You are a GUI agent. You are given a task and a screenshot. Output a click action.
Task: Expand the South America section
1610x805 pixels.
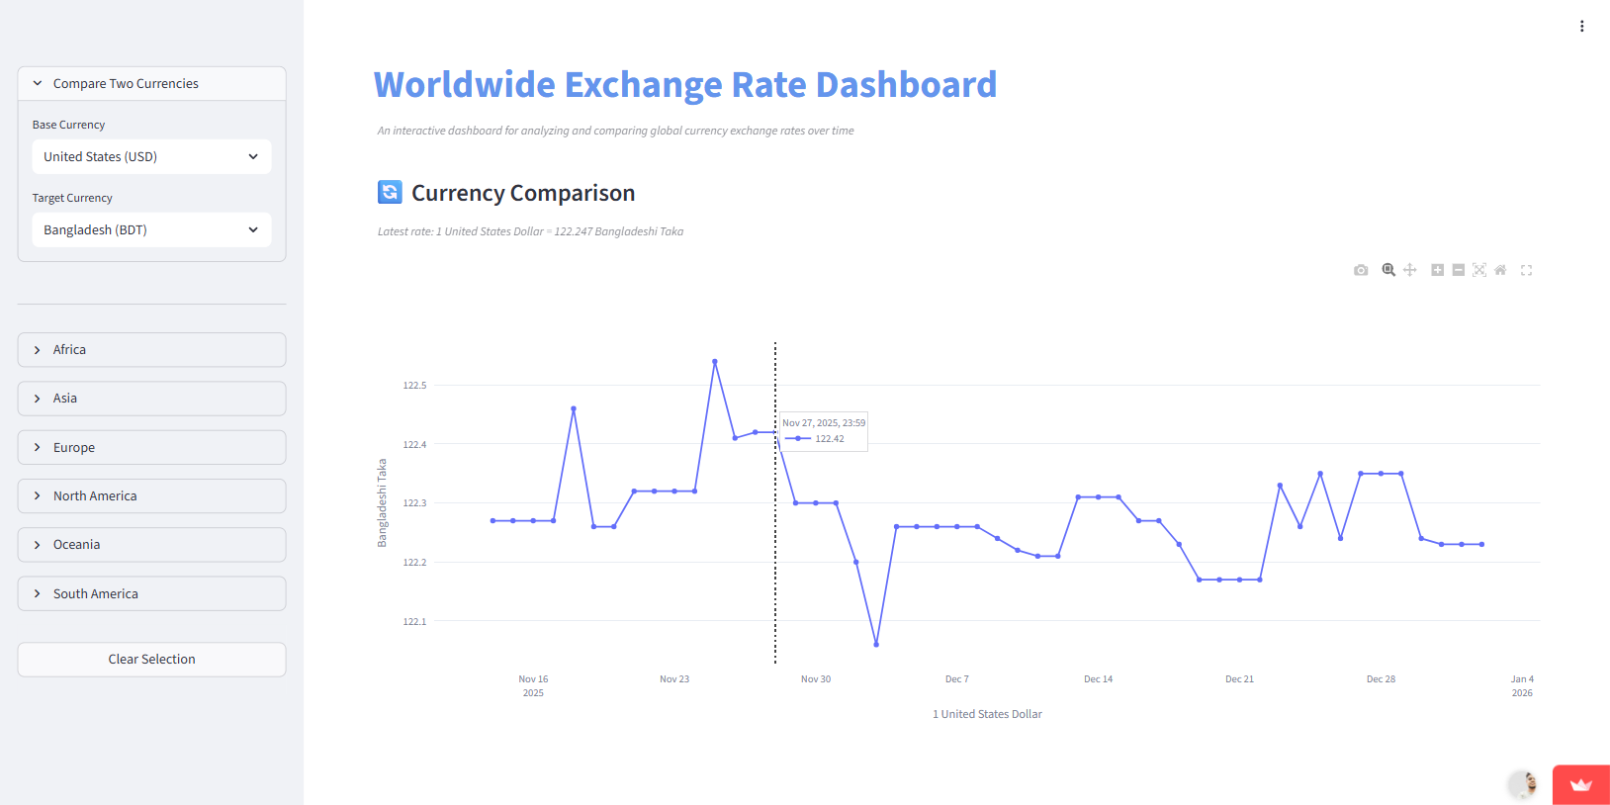pos(151,594)
